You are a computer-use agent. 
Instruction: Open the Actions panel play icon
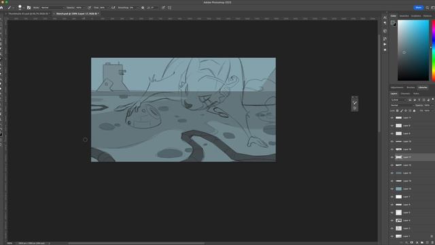(385, 44)
